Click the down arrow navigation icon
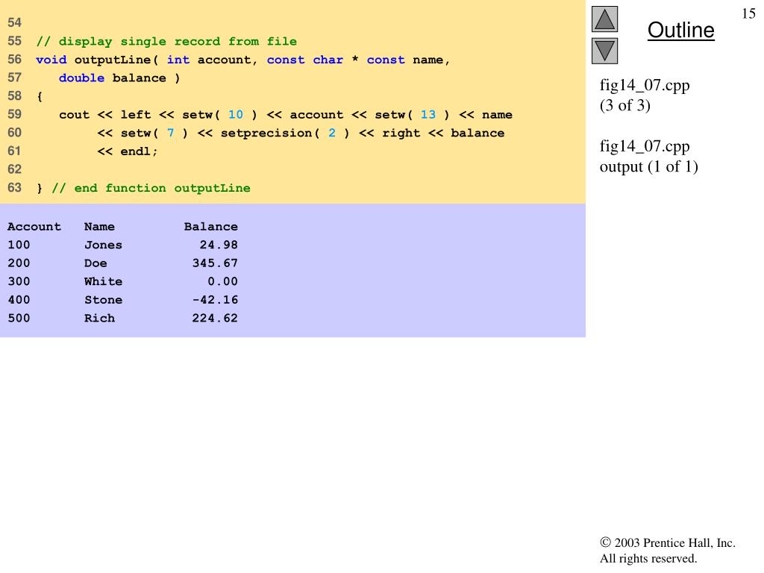764x573 pixels. (605, 51)
